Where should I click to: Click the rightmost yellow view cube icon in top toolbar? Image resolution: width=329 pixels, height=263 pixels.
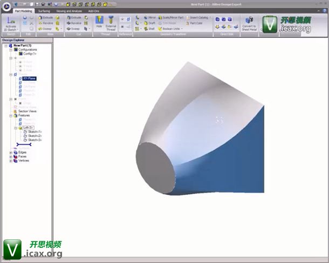coord(105,4)
